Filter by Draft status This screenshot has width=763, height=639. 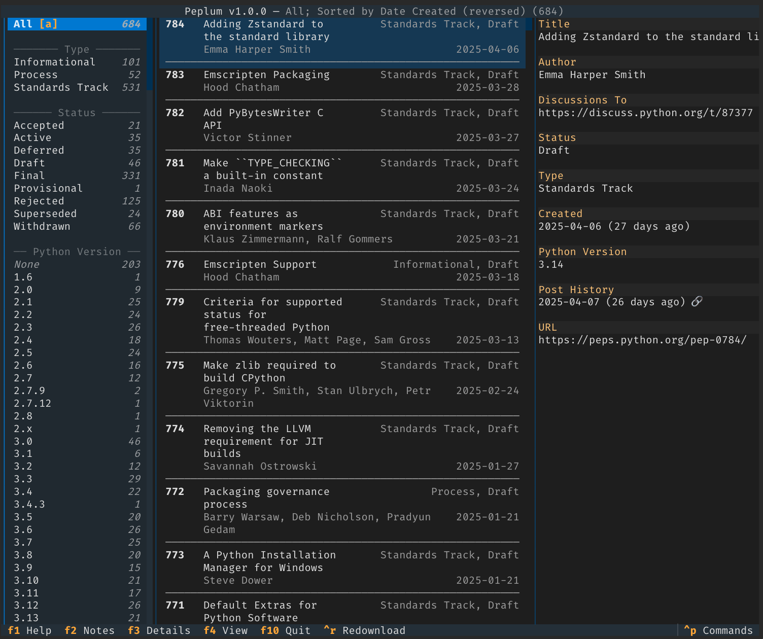(77, 163)
